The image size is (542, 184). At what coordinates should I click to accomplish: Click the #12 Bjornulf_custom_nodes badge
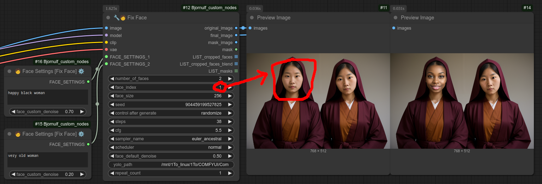coord(209,7)
